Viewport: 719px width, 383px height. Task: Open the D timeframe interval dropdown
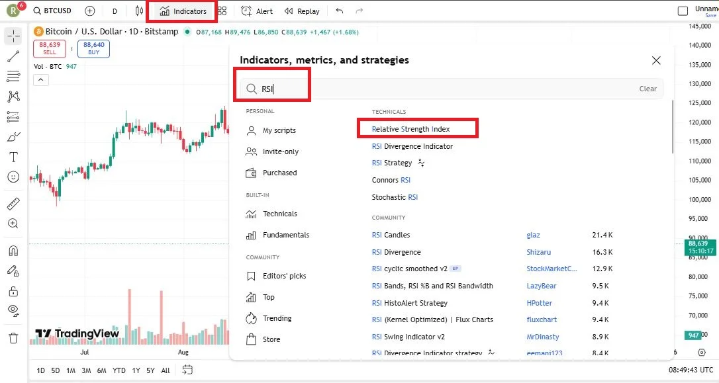(115, 11)
